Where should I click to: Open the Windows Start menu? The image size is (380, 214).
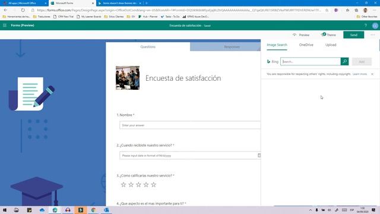(5, 210)
